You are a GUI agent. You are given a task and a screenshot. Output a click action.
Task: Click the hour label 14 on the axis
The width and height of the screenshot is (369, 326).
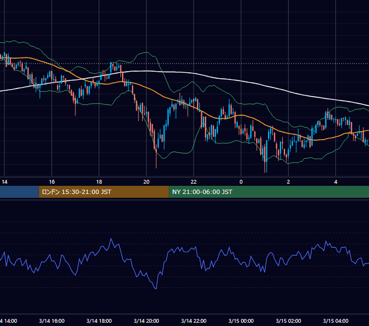point(4,182)
